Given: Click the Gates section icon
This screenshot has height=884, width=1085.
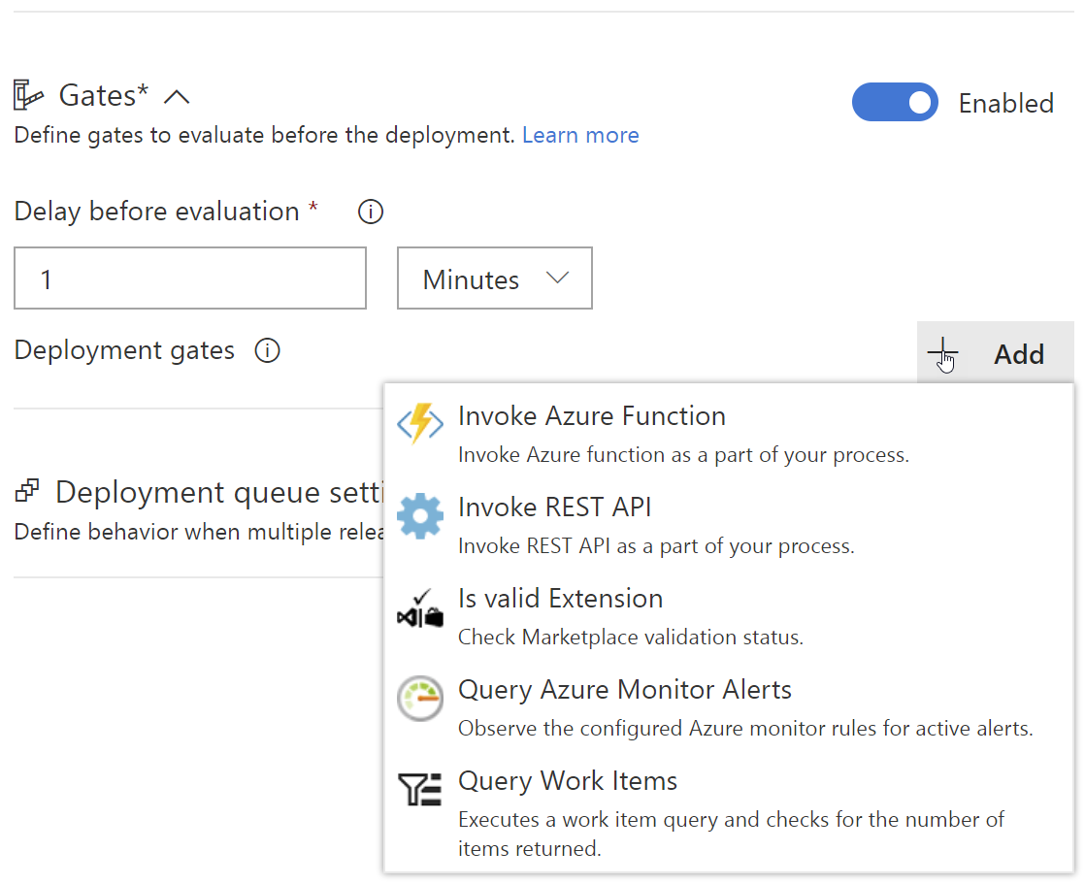Looking at the screenshot, I should pos(28,95).
